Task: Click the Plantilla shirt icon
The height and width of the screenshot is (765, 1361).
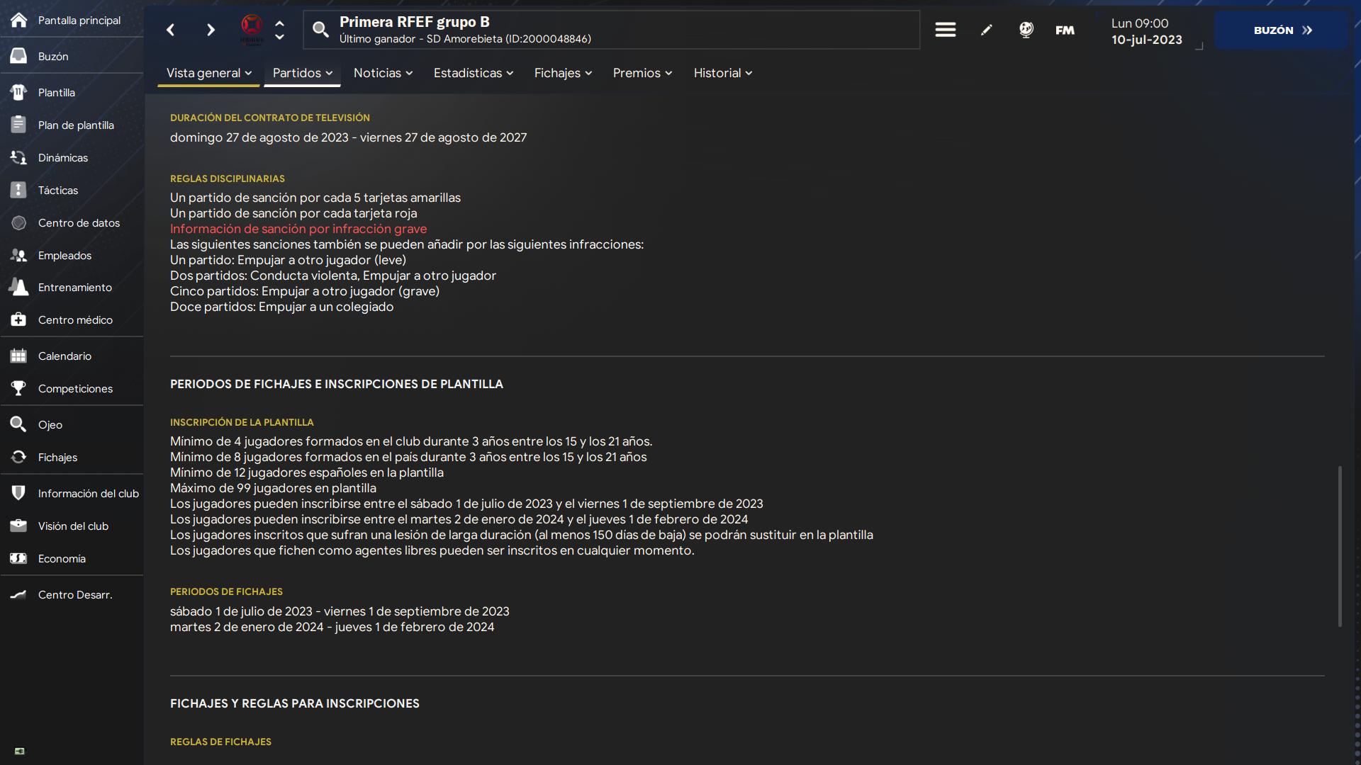Action: pos(19,92)
